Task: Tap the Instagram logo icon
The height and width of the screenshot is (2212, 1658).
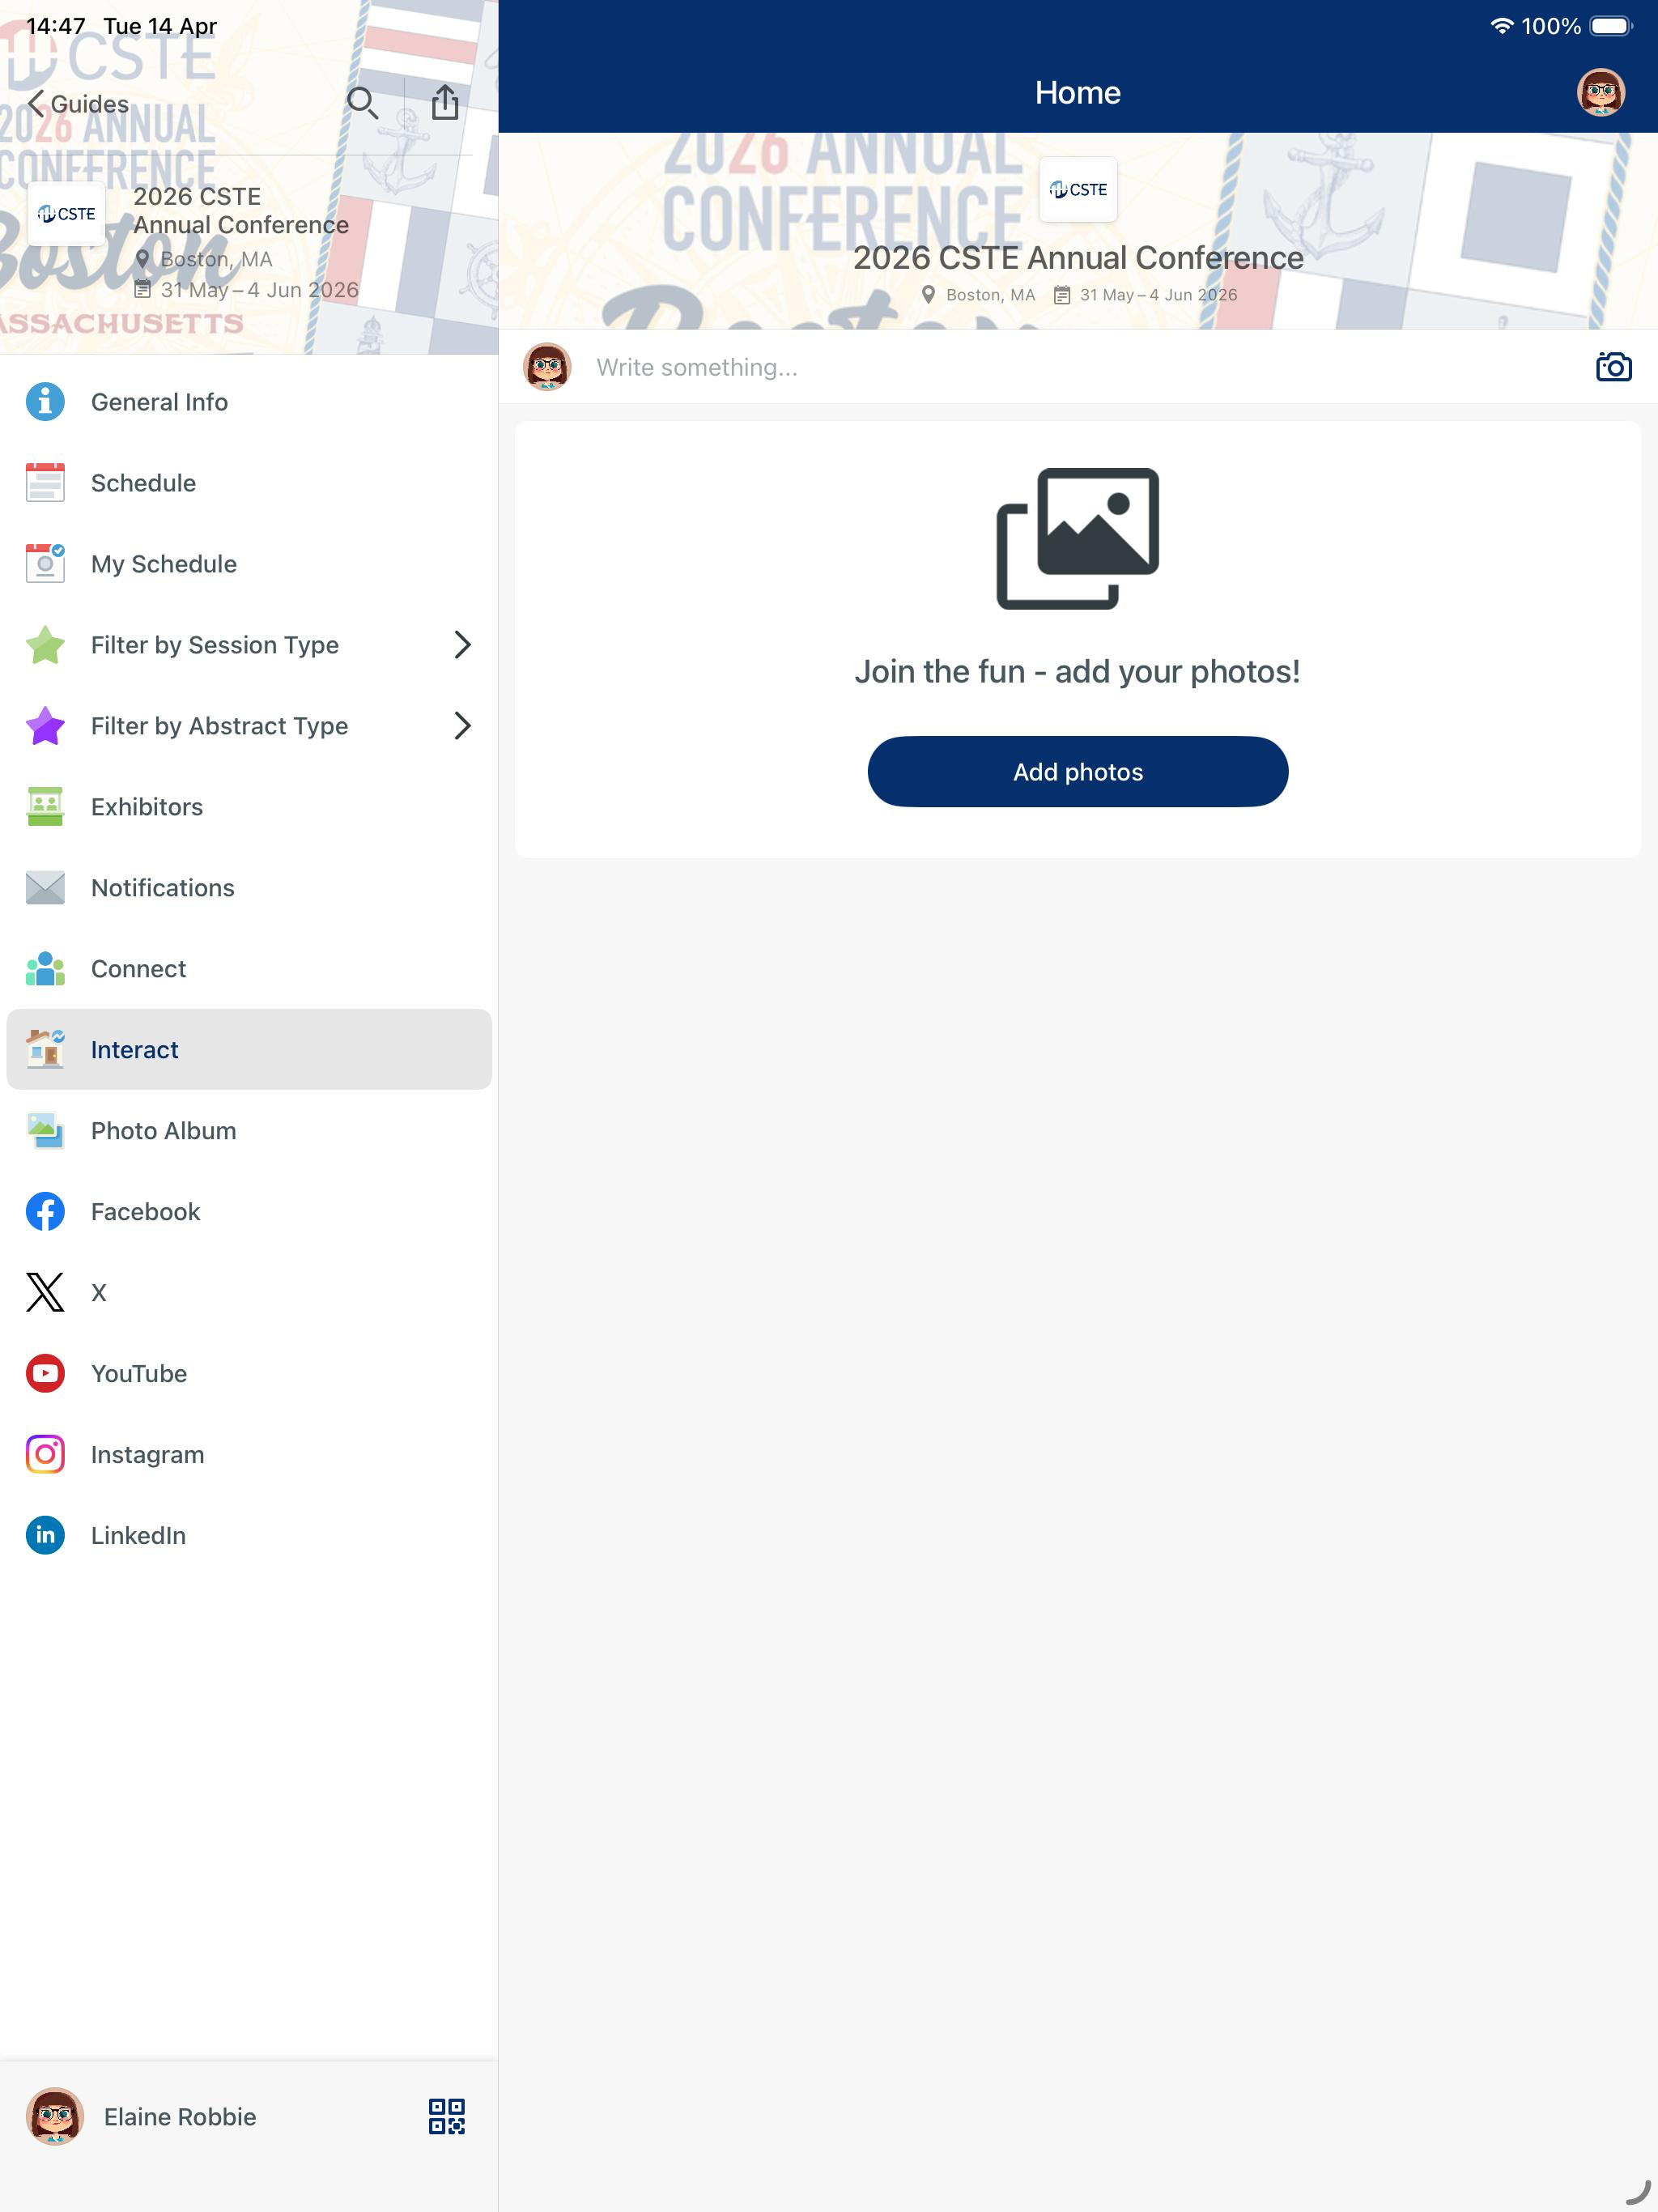Action: pos(45,1454)
